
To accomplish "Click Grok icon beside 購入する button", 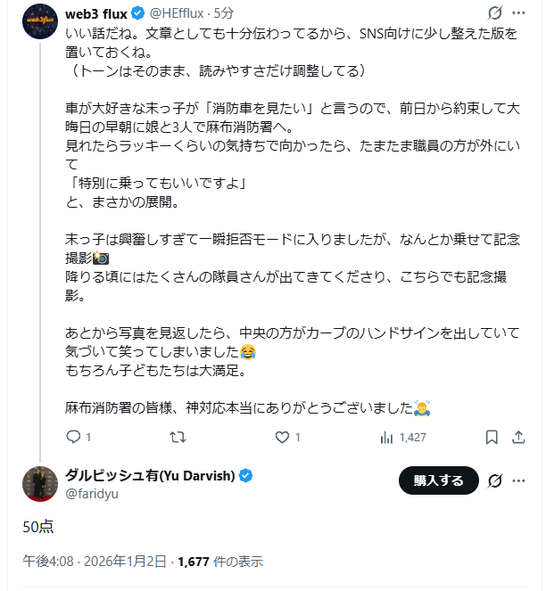I will [x=495, y=480].
